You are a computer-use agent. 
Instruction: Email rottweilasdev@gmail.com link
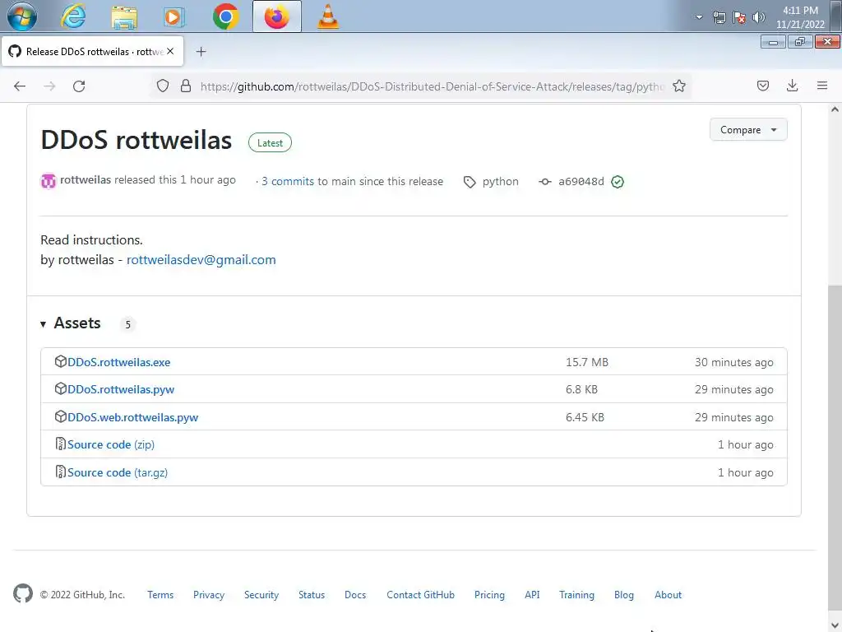coord(201,260)
